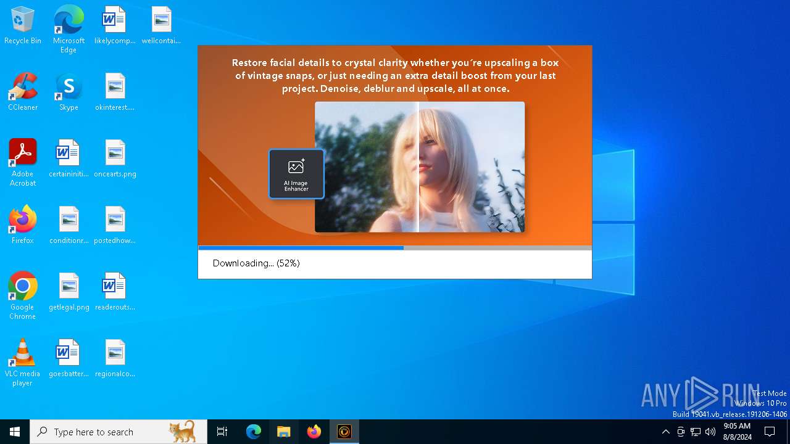Screen dimensions: 790x444
Task: Open the Adobe Acrobat desktop shortcut
Action: pos(23,163)
